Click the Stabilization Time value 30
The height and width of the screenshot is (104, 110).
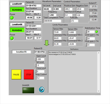tap(91, 32)
